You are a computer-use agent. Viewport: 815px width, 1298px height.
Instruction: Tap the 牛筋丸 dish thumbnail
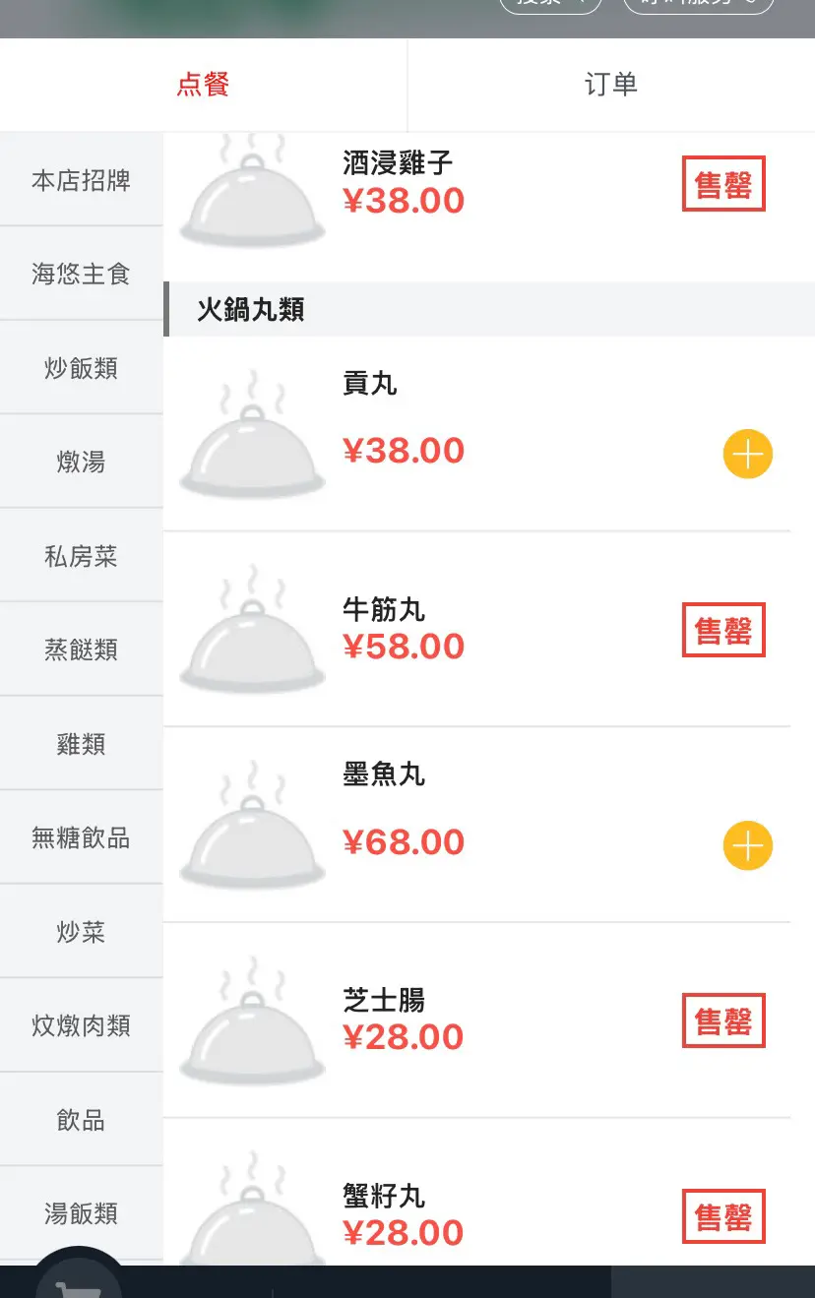pos(253,630)
